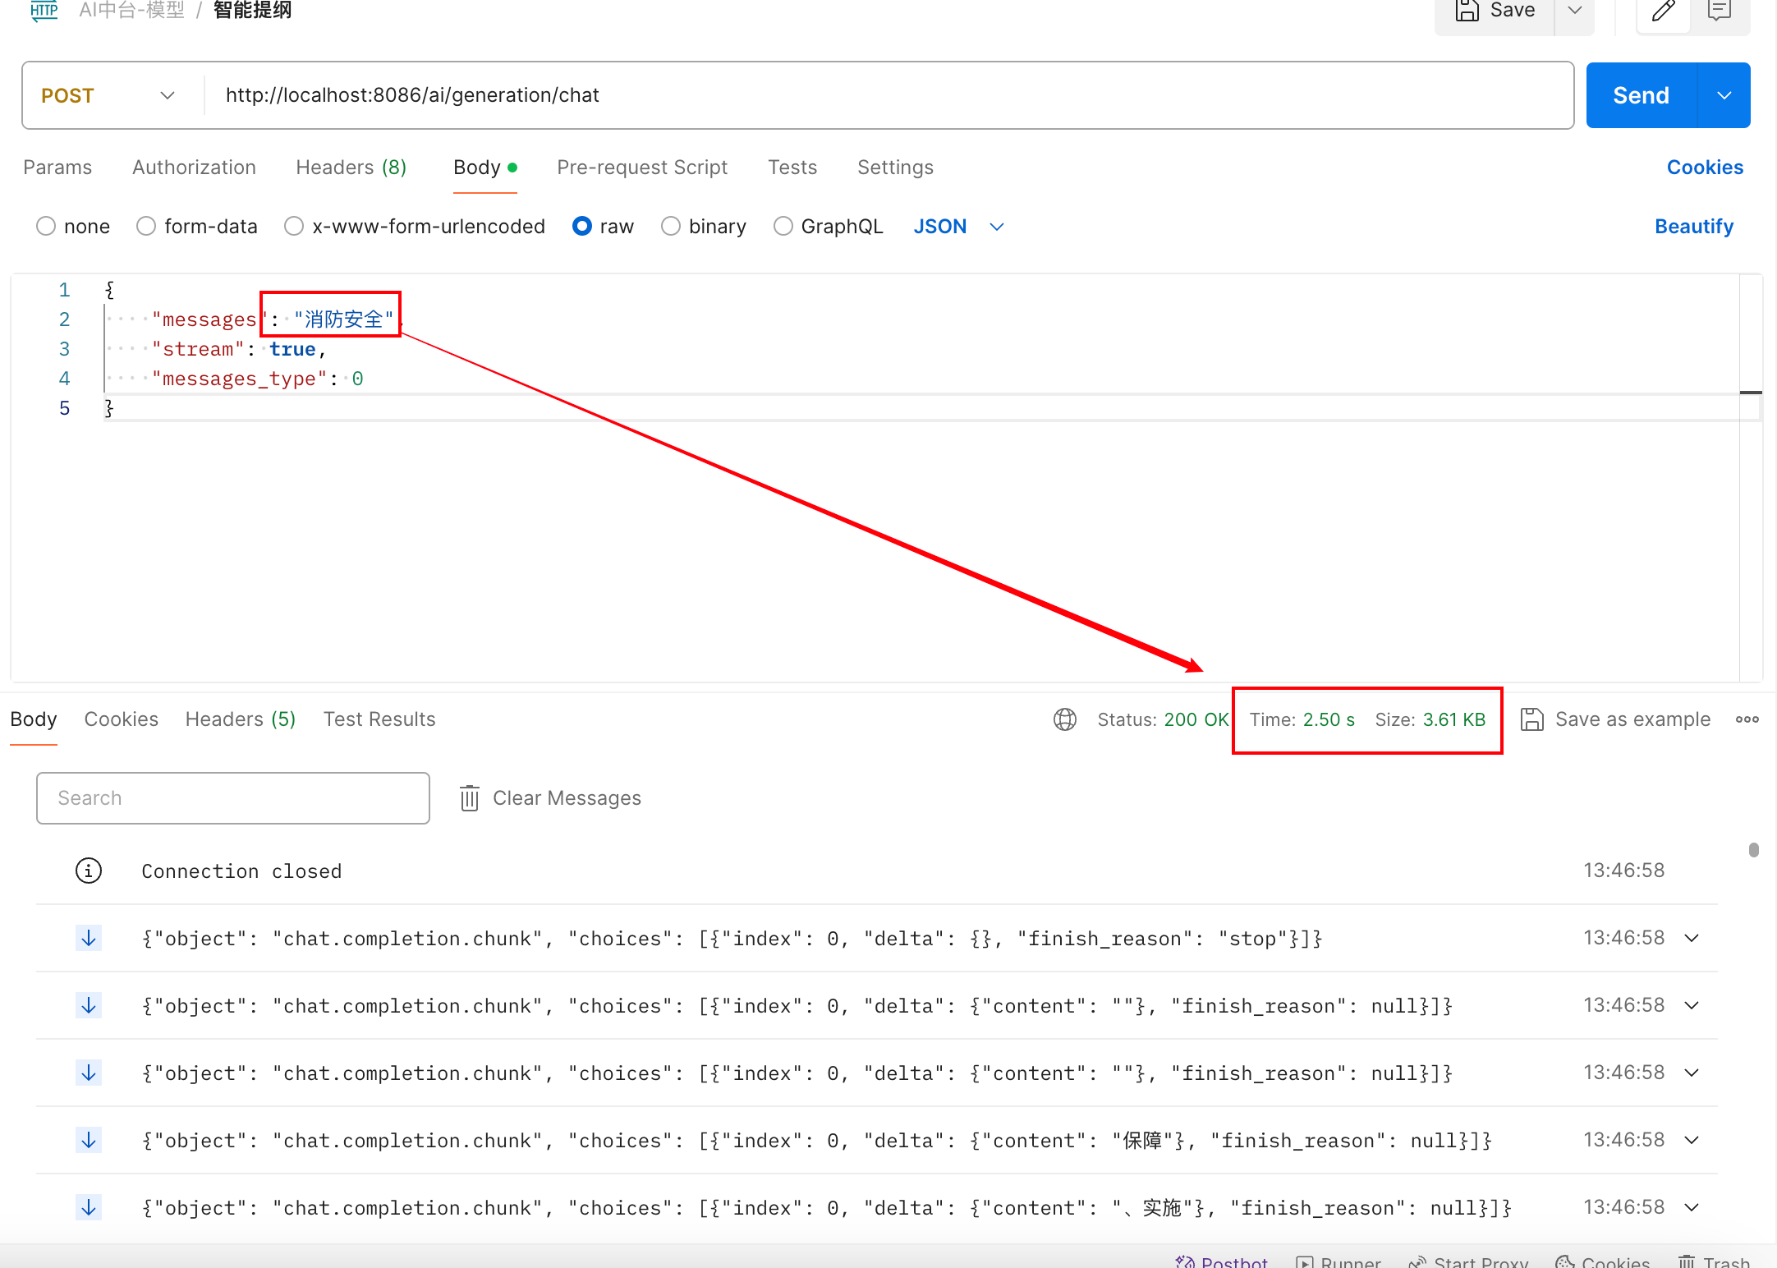Click the Save as example icon
This screenshot has height=1268, width=1777.
tap(1531, 719)
